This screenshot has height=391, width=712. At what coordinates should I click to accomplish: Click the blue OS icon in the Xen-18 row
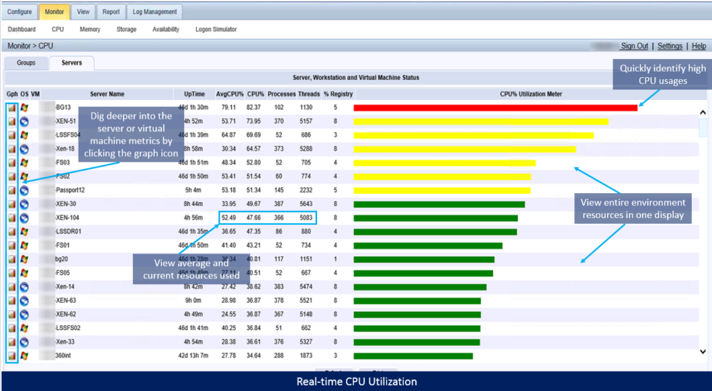(x=24, y=149)
